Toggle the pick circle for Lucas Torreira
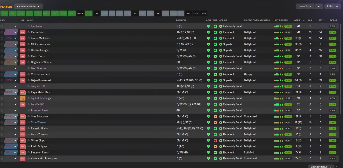 2,134
